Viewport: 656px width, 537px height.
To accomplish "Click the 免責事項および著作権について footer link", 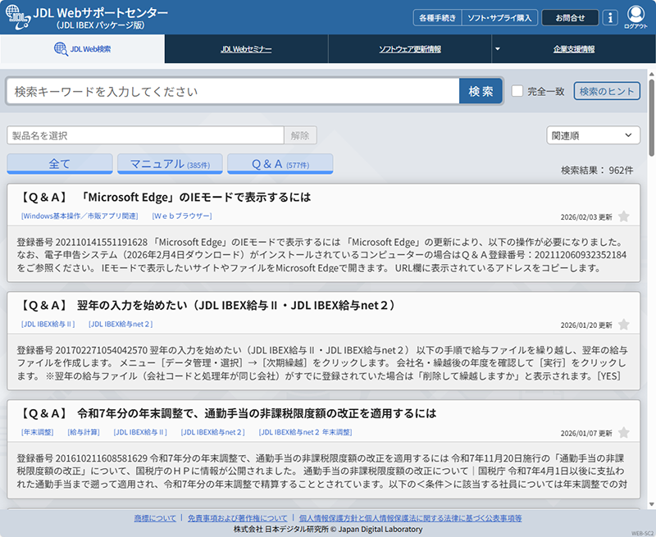I will [x=239, y=517].
